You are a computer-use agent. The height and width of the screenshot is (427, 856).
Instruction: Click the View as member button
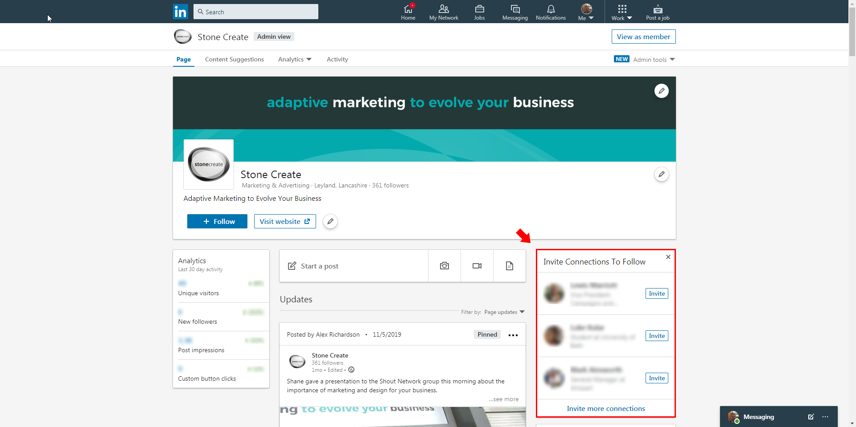coord(643,37)
